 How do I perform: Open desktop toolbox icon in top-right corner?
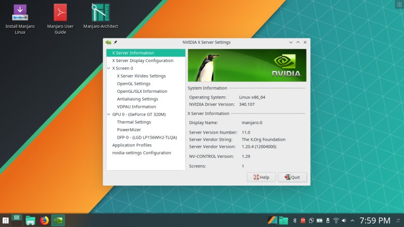(399, 5)
